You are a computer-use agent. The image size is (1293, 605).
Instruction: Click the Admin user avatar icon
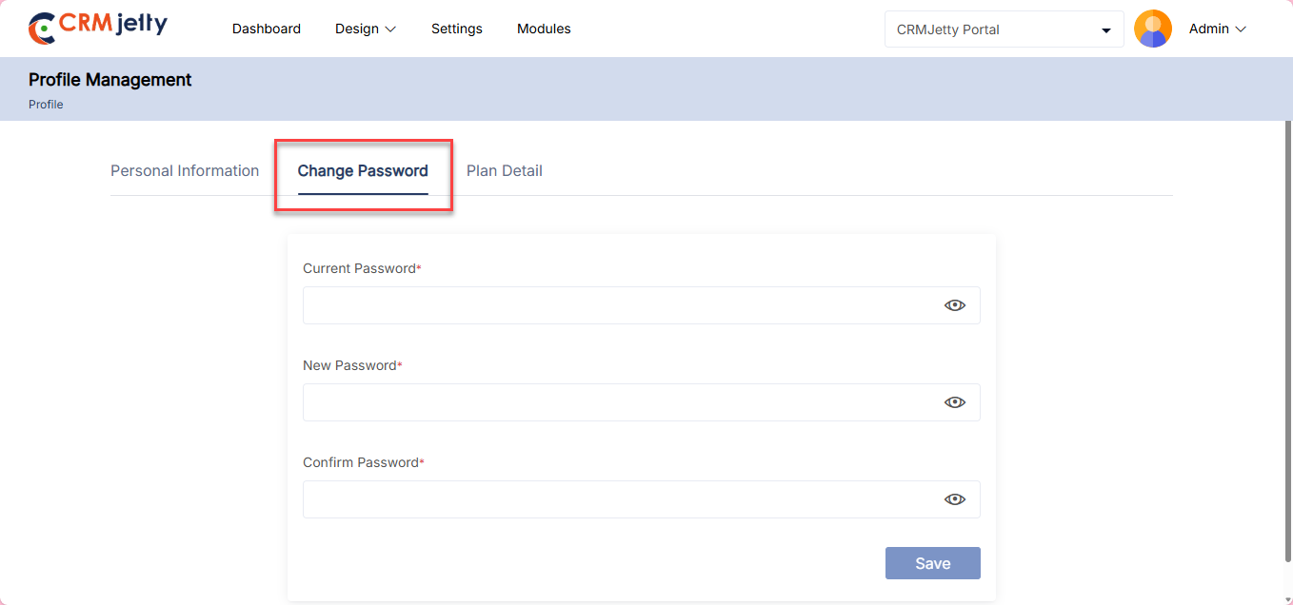point(1152,29)
